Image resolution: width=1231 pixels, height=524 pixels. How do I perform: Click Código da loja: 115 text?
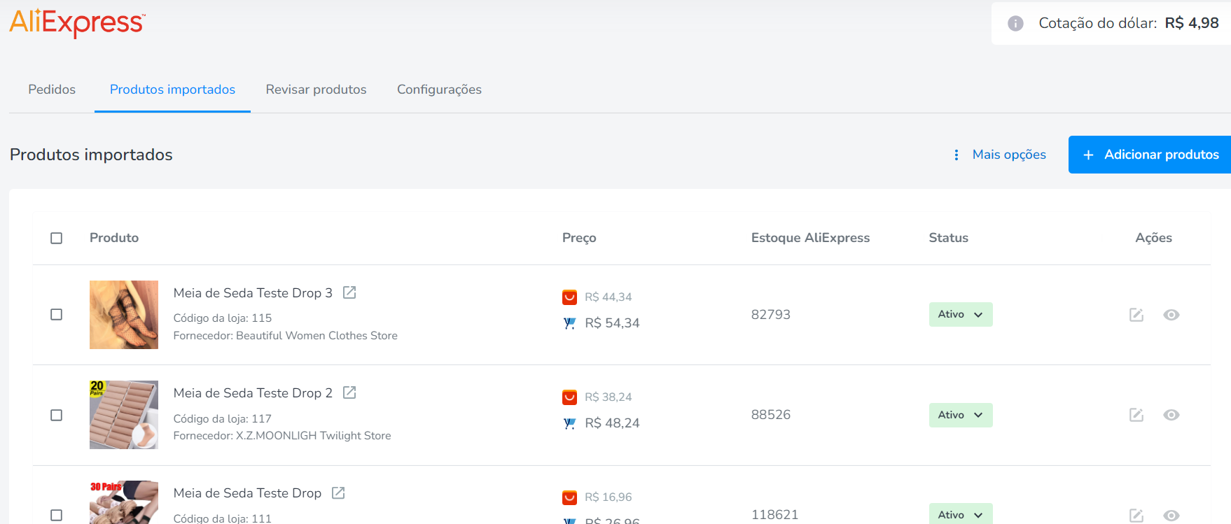click(223, 318)
